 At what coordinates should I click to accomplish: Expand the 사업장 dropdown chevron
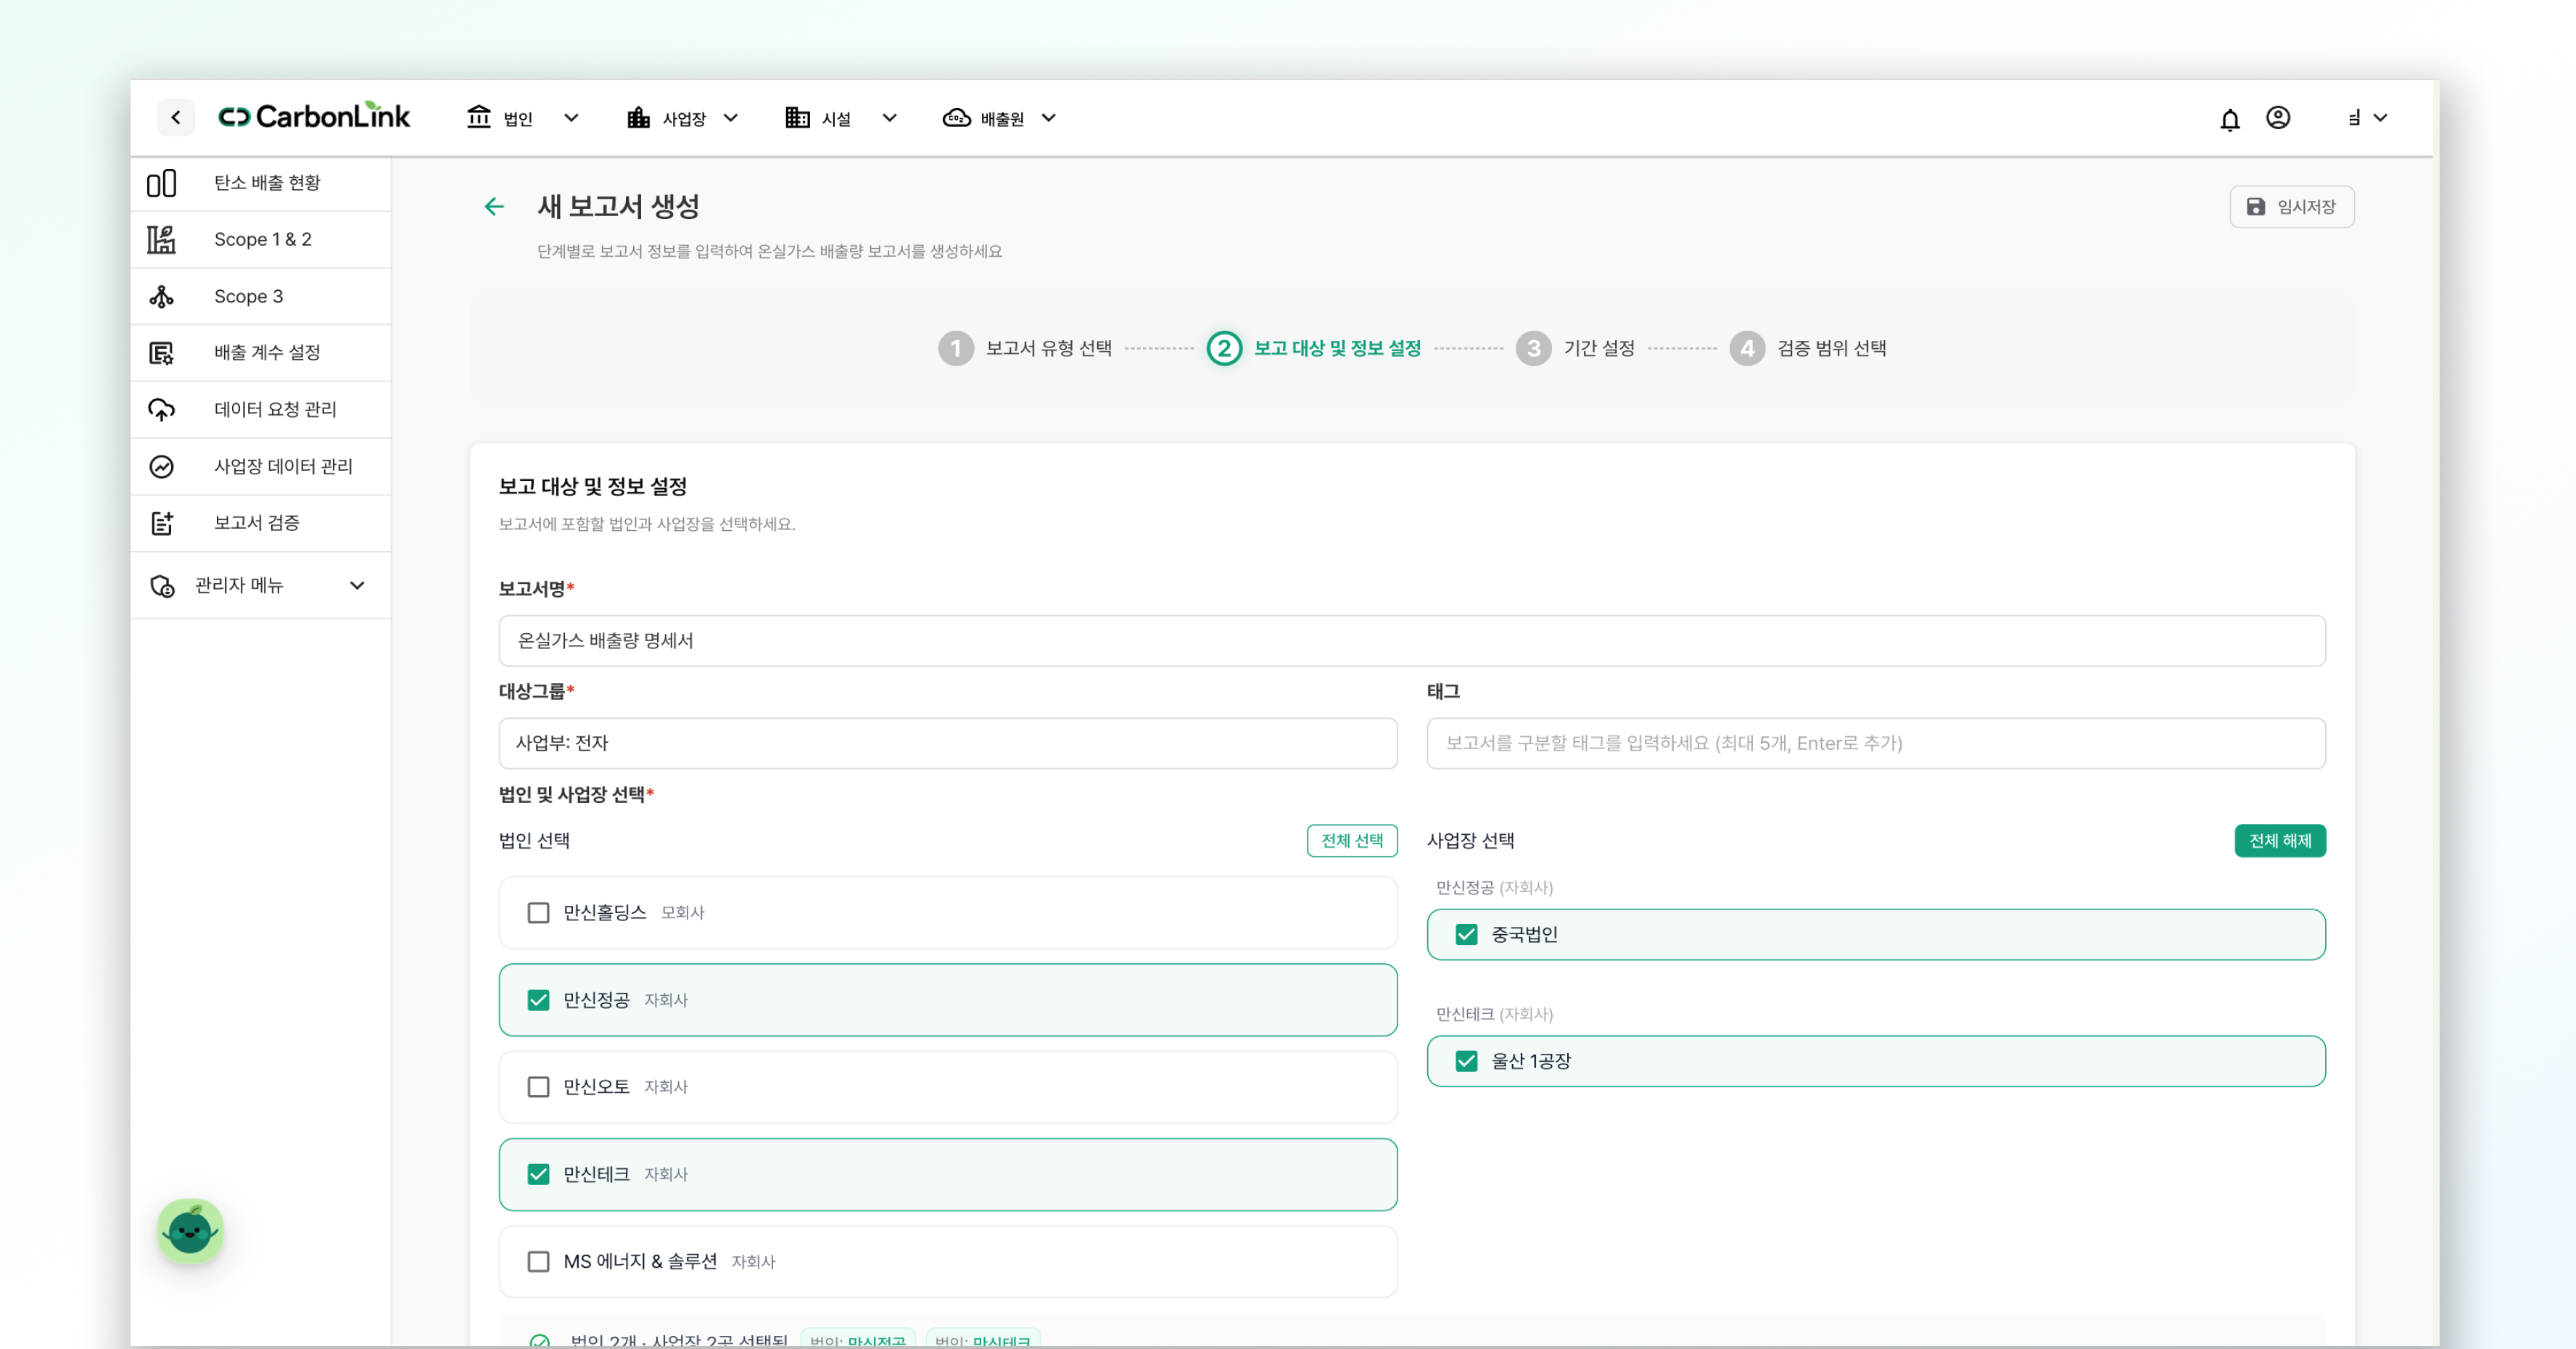pos(731,118)
